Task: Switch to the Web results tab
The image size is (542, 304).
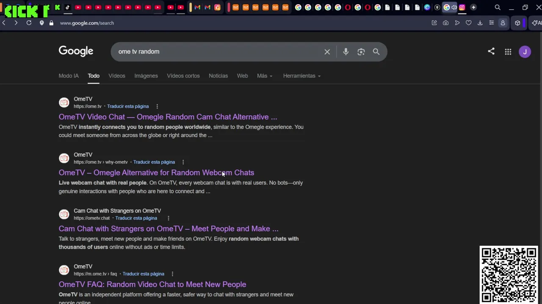Action: coord(242,76)
